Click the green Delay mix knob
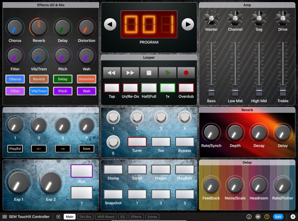The image size is (298, 221). (x=63, y=28)
